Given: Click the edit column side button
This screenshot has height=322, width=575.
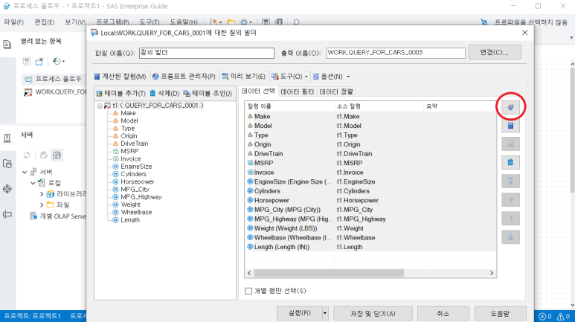Looking at the screenshot, I should (x=510, y=144).
